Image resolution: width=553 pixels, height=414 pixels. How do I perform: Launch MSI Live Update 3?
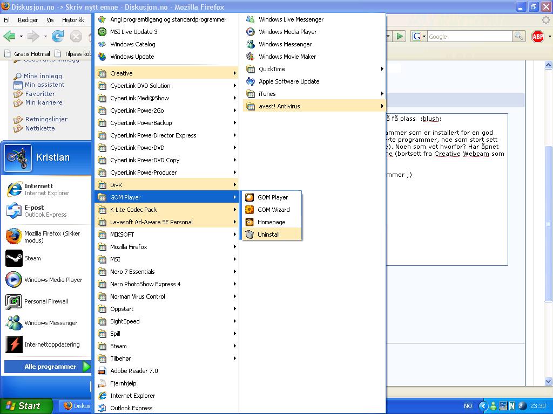tap(166, 32)
